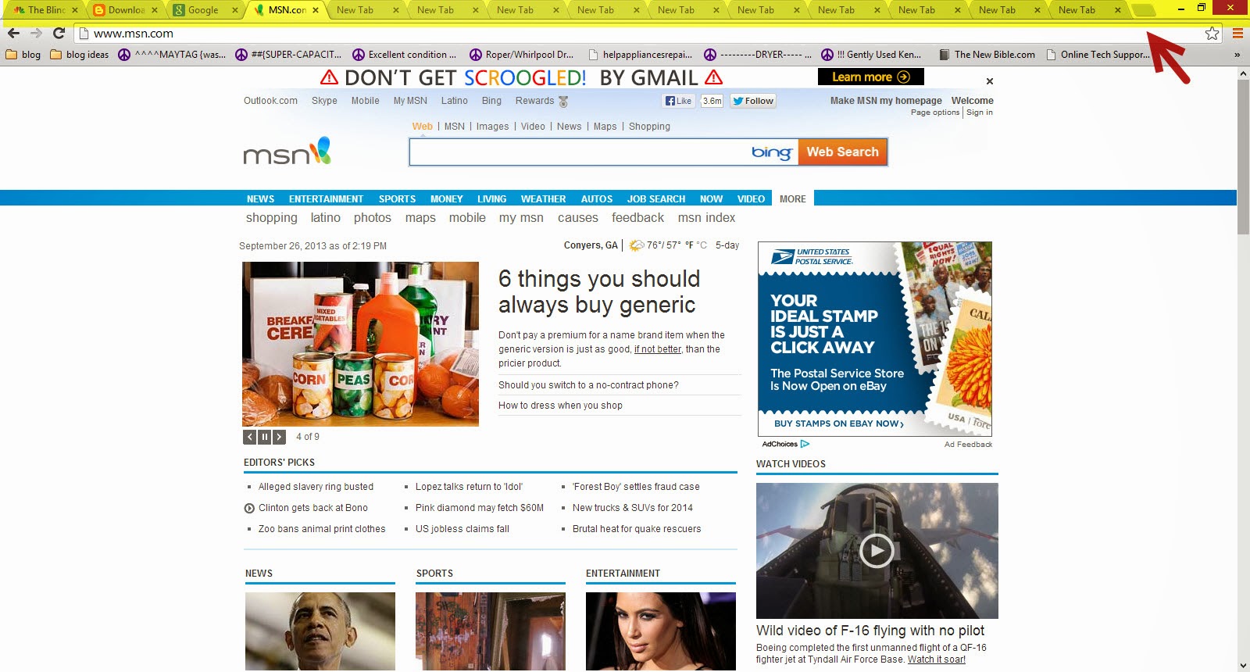Viewport: 1250px width, 672px height.
Task: Open the helpappliancesrepai bookmark
Action: tap(640, 55)
